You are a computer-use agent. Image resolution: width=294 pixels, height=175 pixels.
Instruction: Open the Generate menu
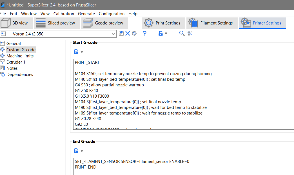click(86, 14)
